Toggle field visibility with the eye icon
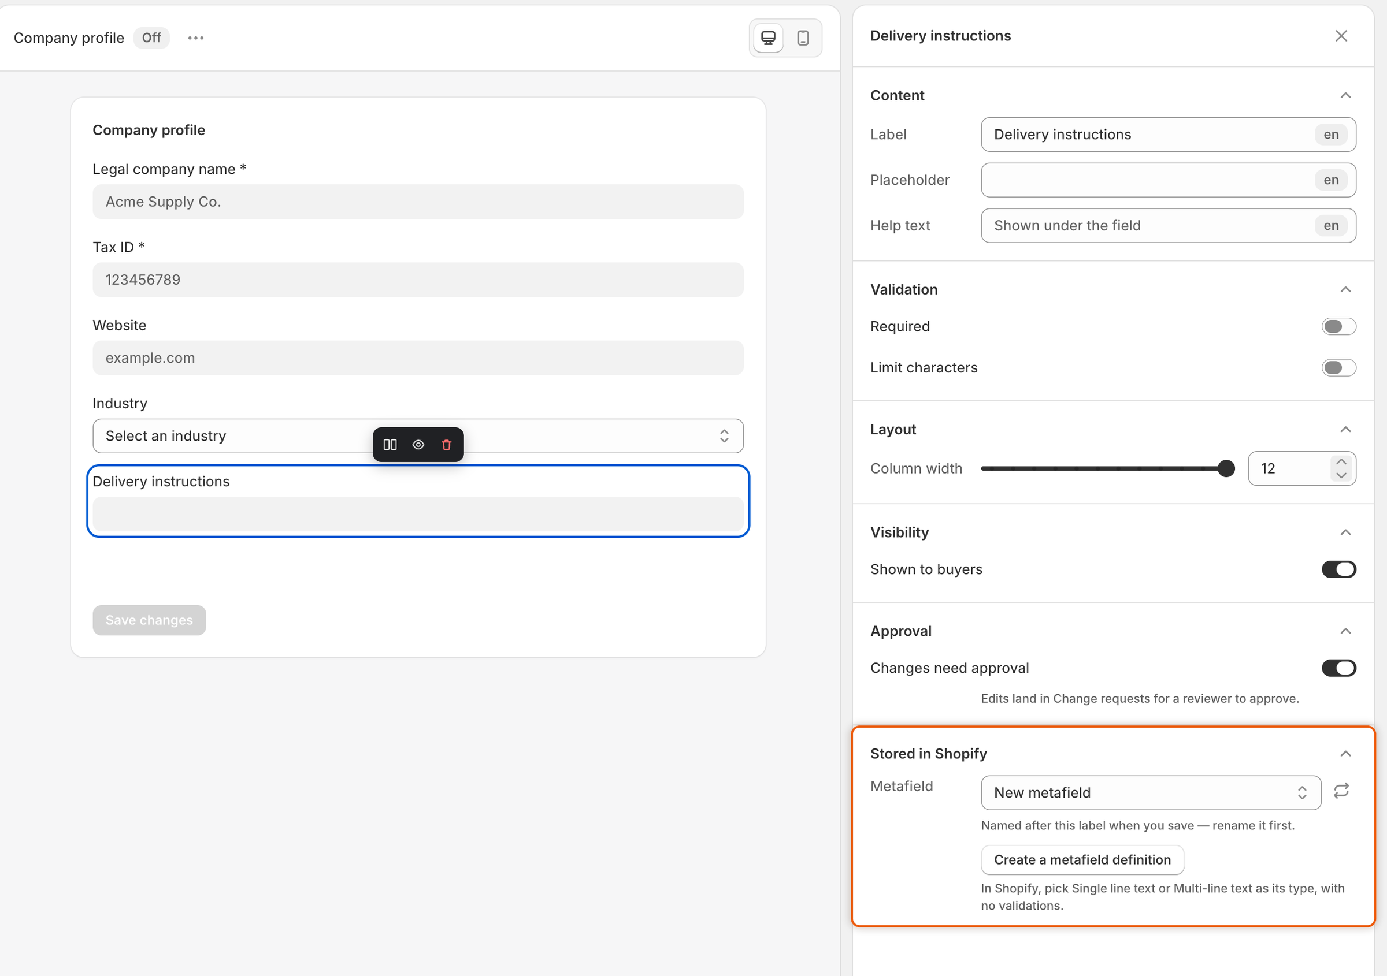This screenshot has width=1387, height=976. [x=418, y=445]
